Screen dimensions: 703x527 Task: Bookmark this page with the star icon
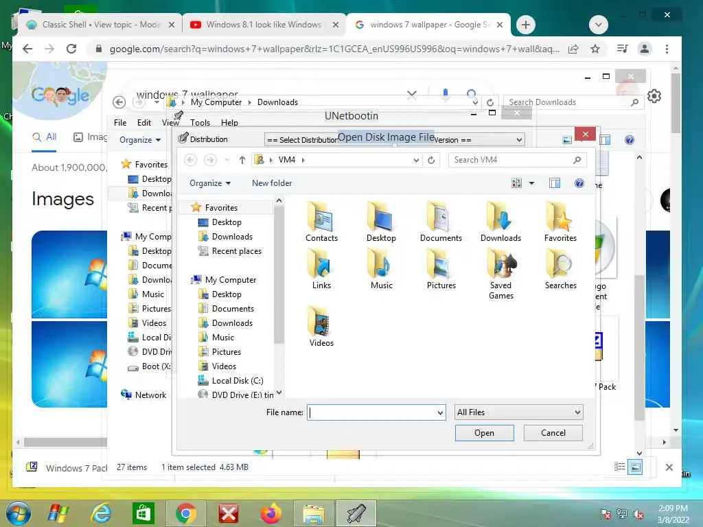pyautogui.click(x=595, y=49)
